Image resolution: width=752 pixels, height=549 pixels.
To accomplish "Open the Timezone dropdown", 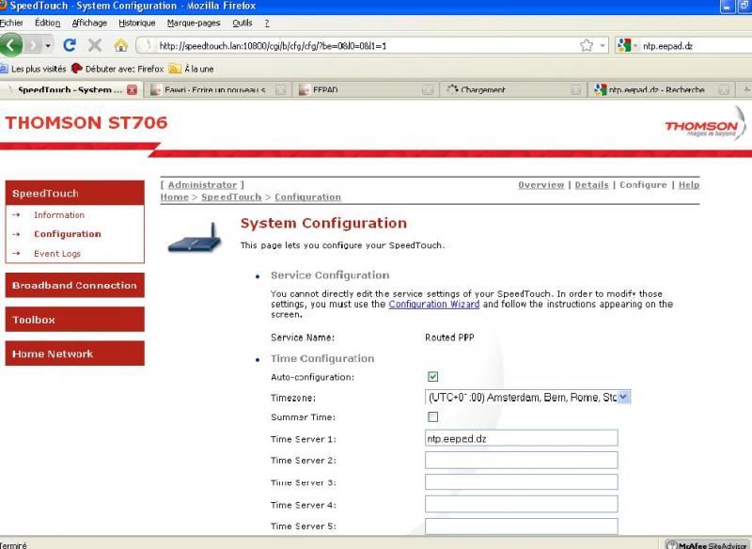I will click(527, 397).
